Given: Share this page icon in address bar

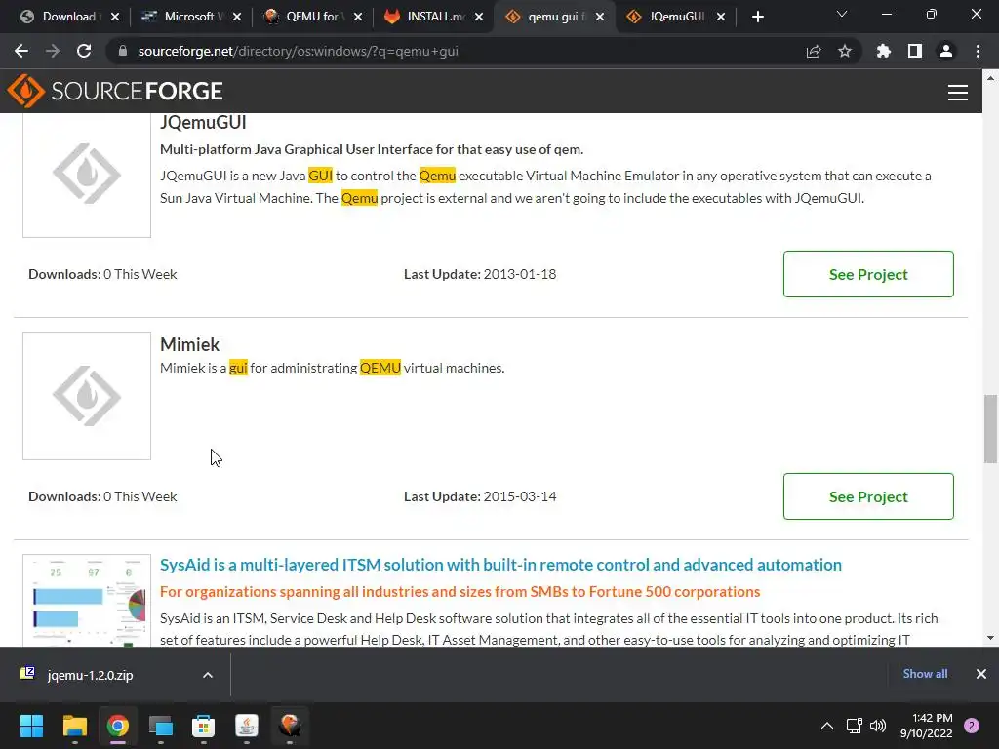Looking at the screenshot, I should point(814,51).
